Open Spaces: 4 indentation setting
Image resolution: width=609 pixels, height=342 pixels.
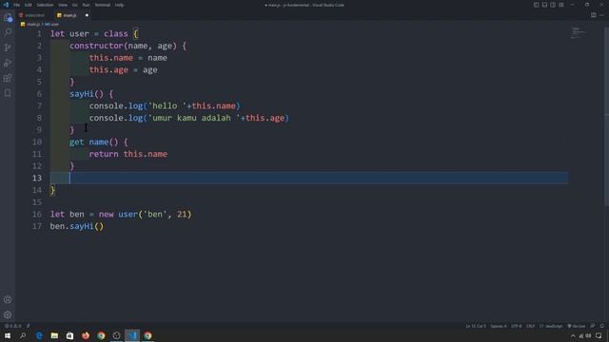[499, 326]
